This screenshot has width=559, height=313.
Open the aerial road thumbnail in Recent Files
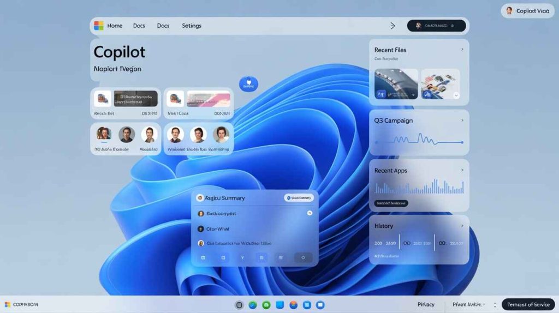pyautogui.click(x=396, y=84)
